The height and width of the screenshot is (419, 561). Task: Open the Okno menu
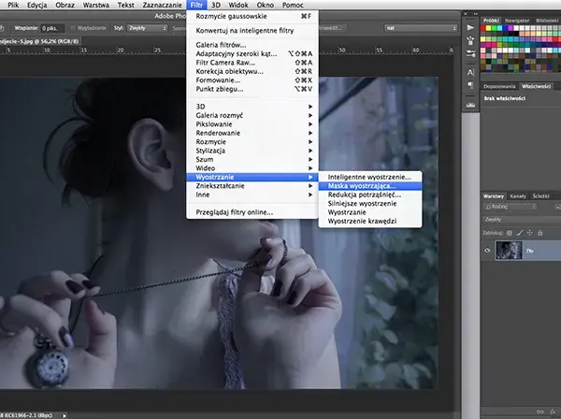tap(266, 5)
